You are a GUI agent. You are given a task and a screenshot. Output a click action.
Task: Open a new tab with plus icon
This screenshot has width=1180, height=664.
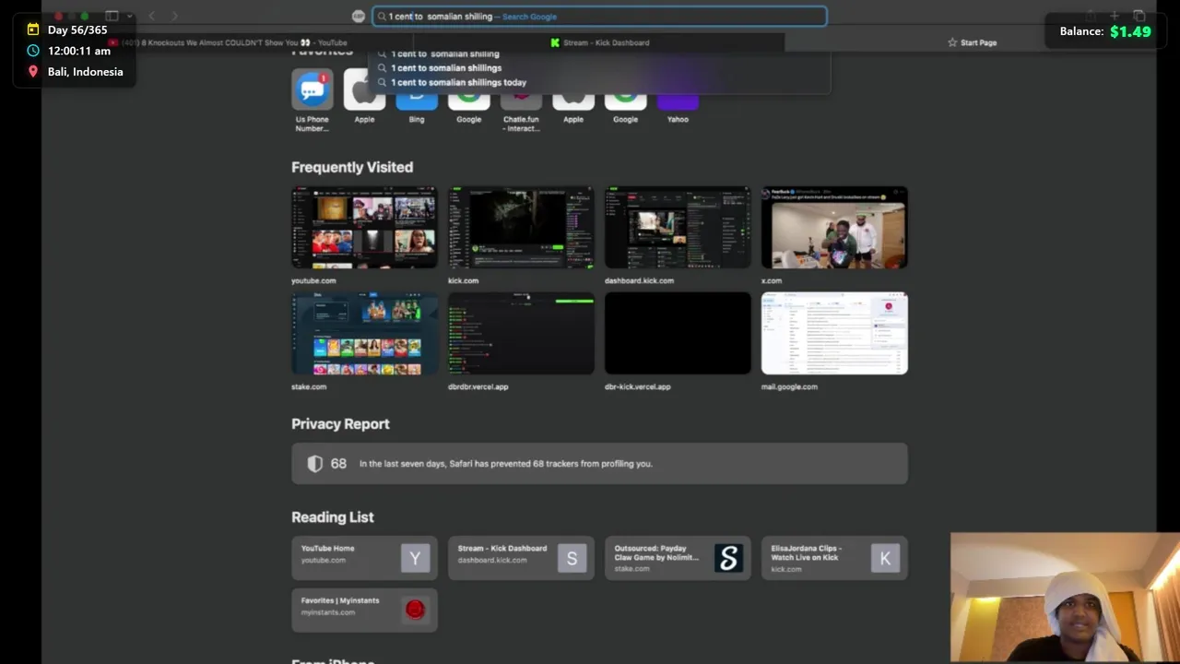pyautogui.click(x=1115, y=16)
